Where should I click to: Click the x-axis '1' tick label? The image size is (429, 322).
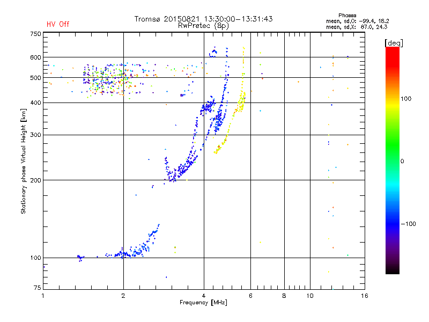[43, 296]
